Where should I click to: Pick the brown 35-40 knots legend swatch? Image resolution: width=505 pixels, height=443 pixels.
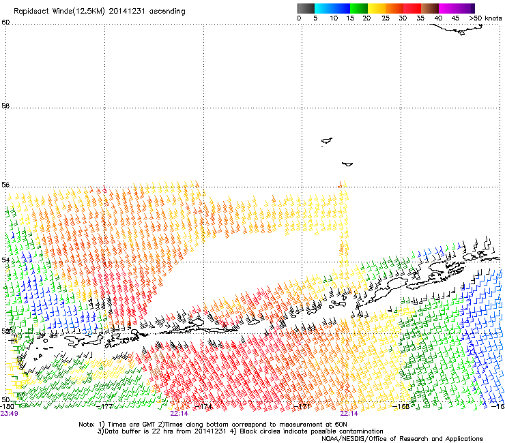point(430,8)
